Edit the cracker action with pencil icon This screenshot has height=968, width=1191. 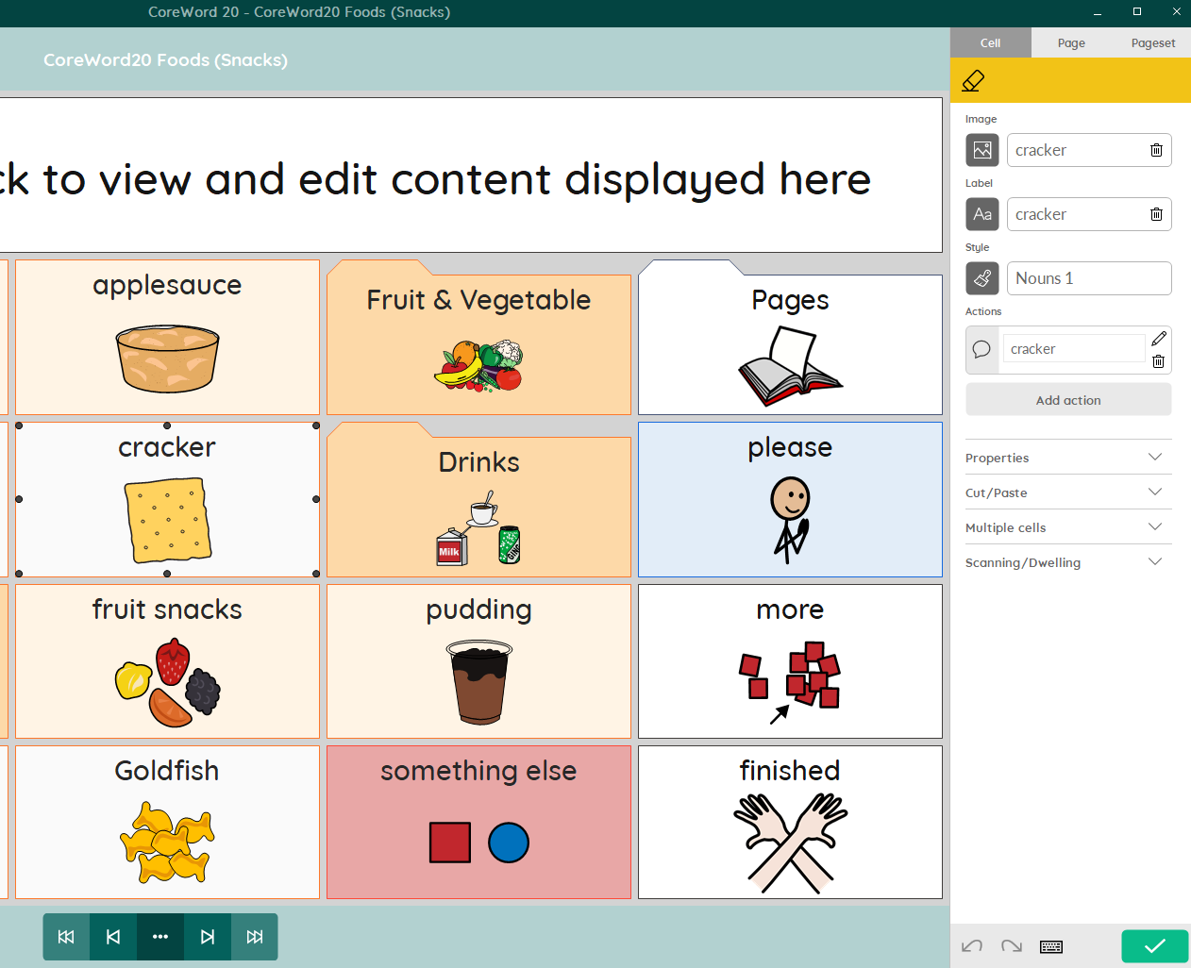click(1159, 338)
